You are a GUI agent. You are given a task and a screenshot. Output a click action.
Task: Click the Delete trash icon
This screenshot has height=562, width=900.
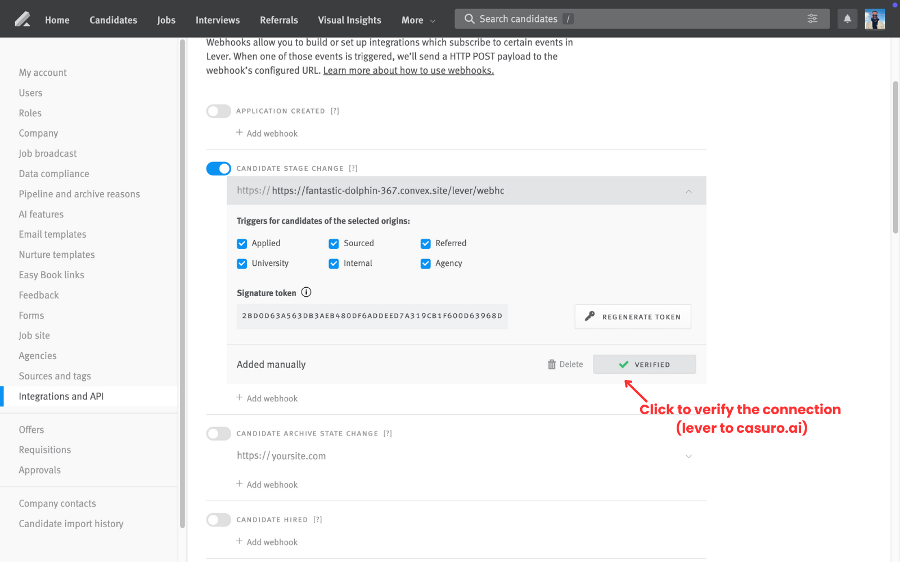(x=552, y=364)
